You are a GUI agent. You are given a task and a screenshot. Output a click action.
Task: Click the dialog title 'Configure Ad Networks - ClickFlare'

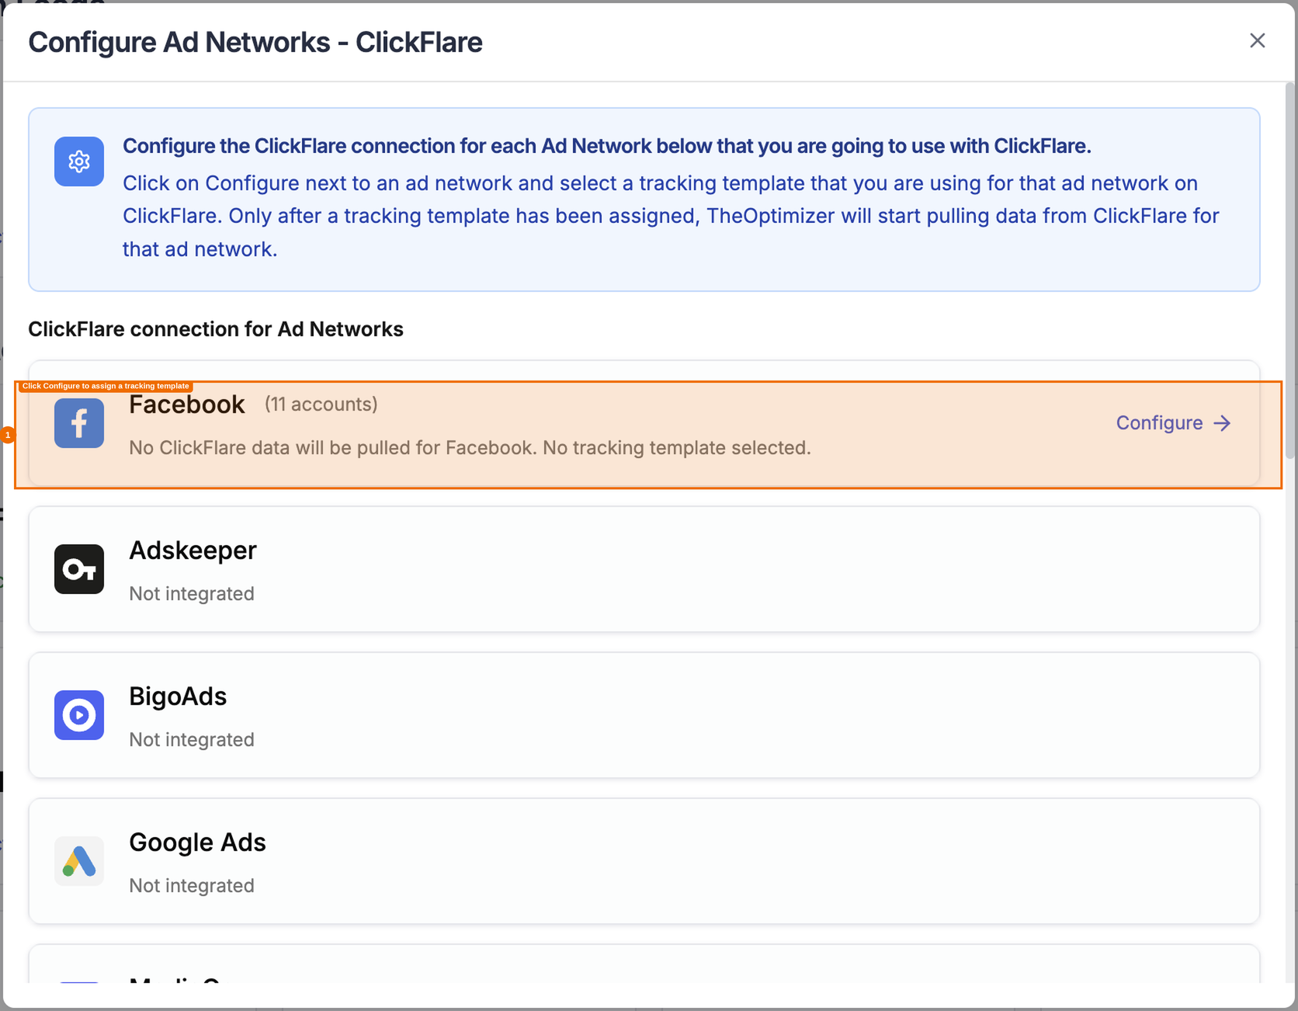(x=255, y=42)
